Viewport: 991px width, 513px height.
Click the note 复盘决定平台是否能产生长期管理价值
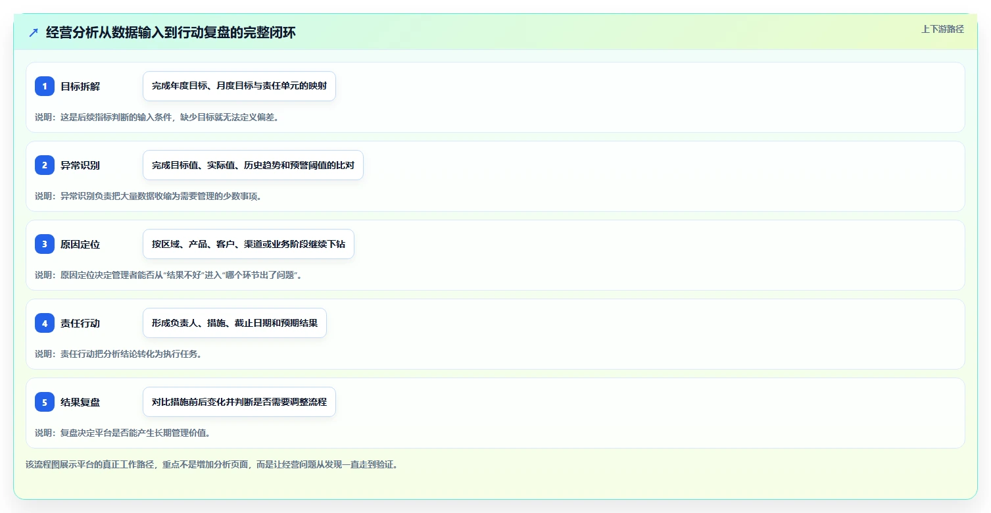[x=123, y=433]
